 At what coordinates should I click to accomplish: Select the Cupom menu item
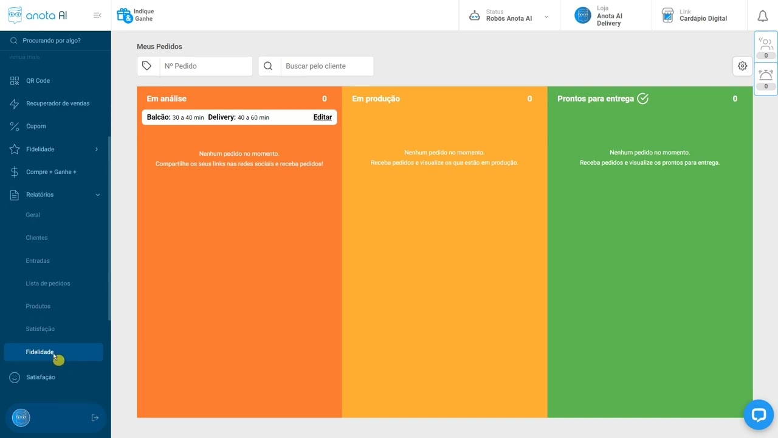[x=36, y=126]
